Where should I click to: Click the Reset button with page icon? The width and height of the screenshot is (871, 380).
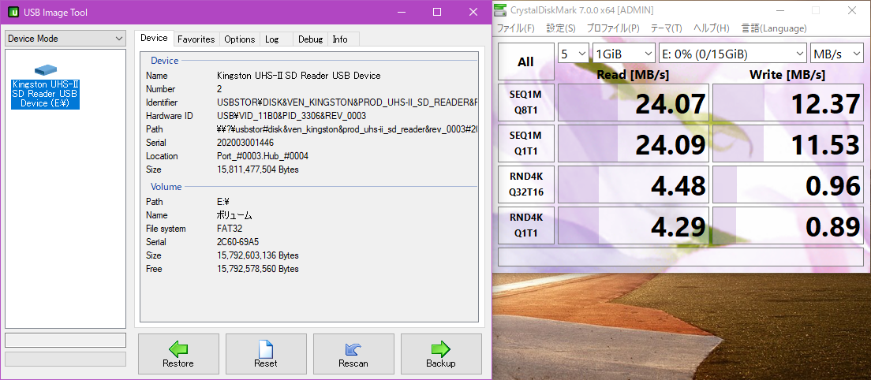pyautogui.click(x=266, y=354)
